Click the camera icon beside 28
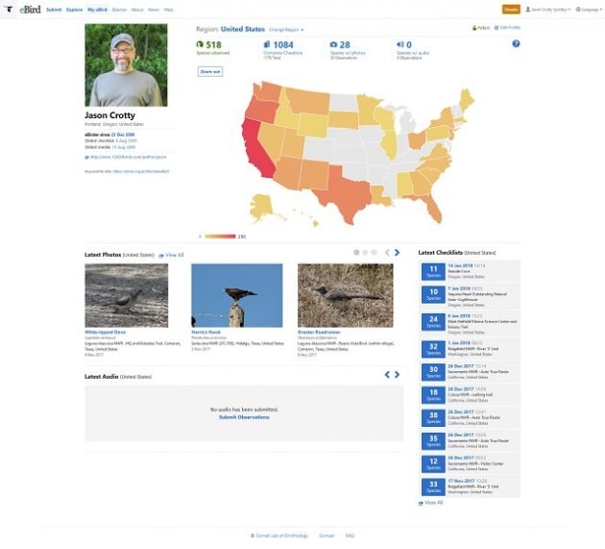The image size is (605, 549). [334, 44]
